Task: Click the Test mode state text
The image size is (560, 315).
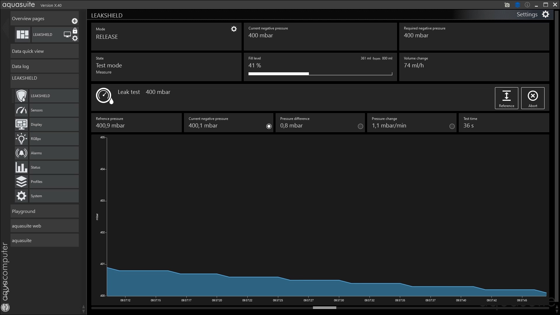Action: coord(109,65)
